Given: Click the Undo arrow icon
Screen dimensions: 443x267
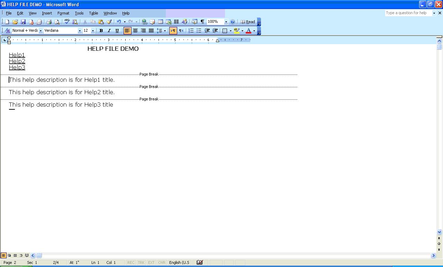Looking at the screenshot, I should tap(119, 22).
